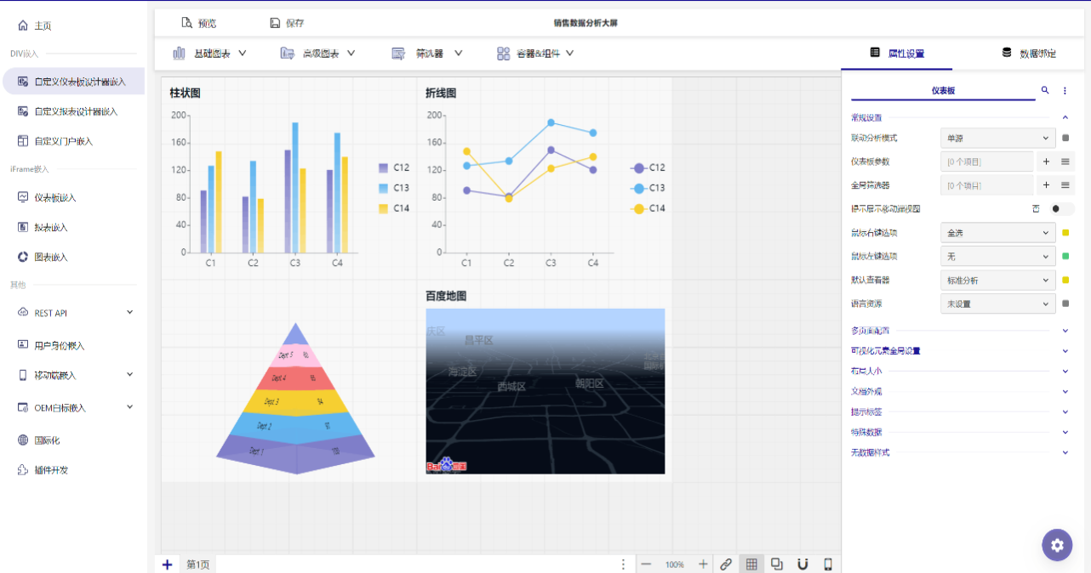Open the 高级图表 menu
This screenshot has width=1091, height=573.
[x=318, y=53]
